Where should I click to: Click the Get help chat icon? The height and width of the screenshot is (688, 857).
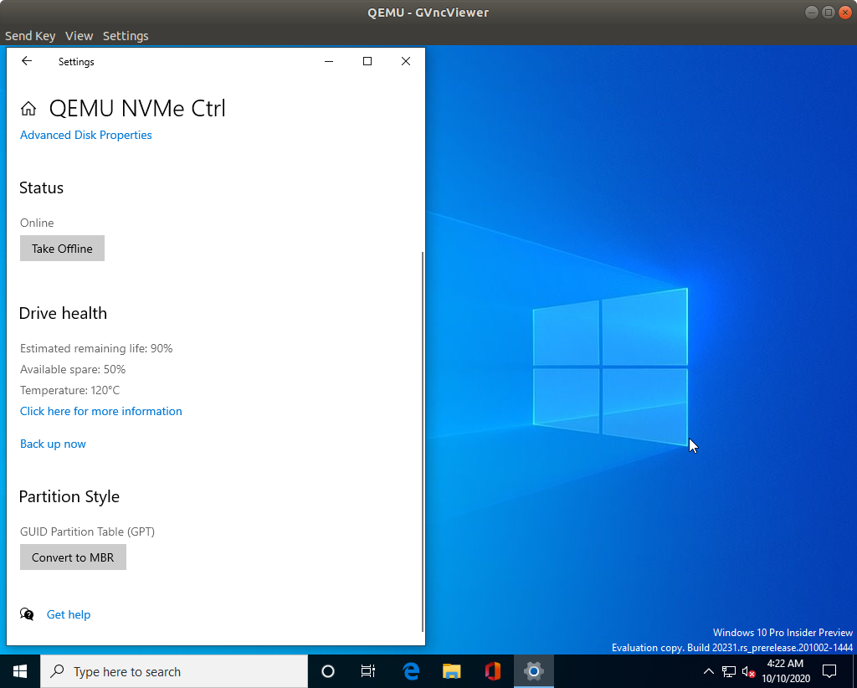point(27,614)
